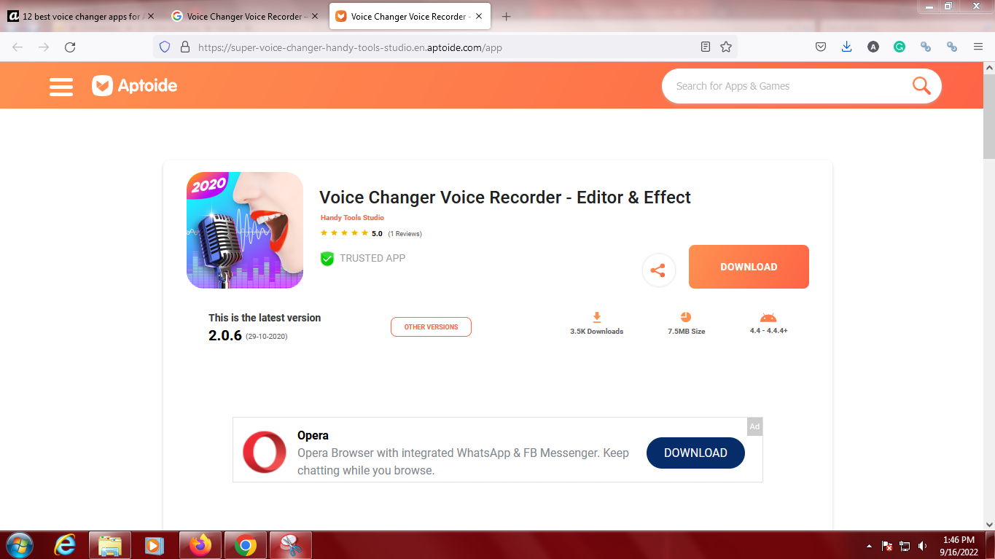Bookmark this page with the star
Screen dimensions: 995x559
(x=726, y=47)
